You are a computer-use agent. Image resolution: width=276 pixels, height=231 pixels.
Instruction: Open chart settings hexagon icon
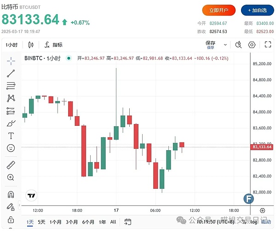pyautogui.click(x=252, y=45)
